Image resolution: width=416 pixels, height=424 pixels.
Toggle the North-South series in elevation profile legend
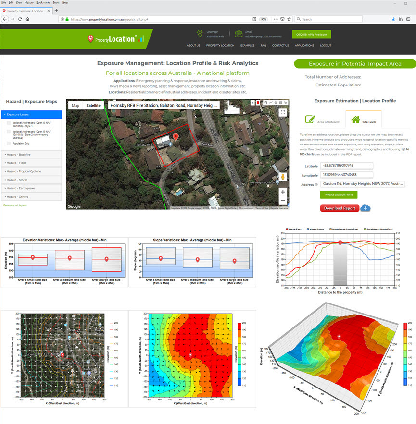(315, 229)
